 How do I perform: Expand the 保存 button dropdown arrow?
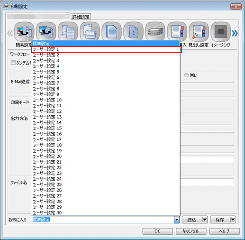click(233, 220)
